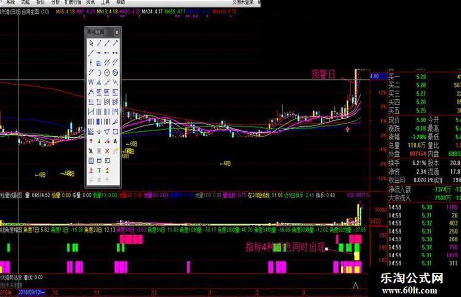Click the MA55: 4.17 indicator label

[x=175, y=12]
